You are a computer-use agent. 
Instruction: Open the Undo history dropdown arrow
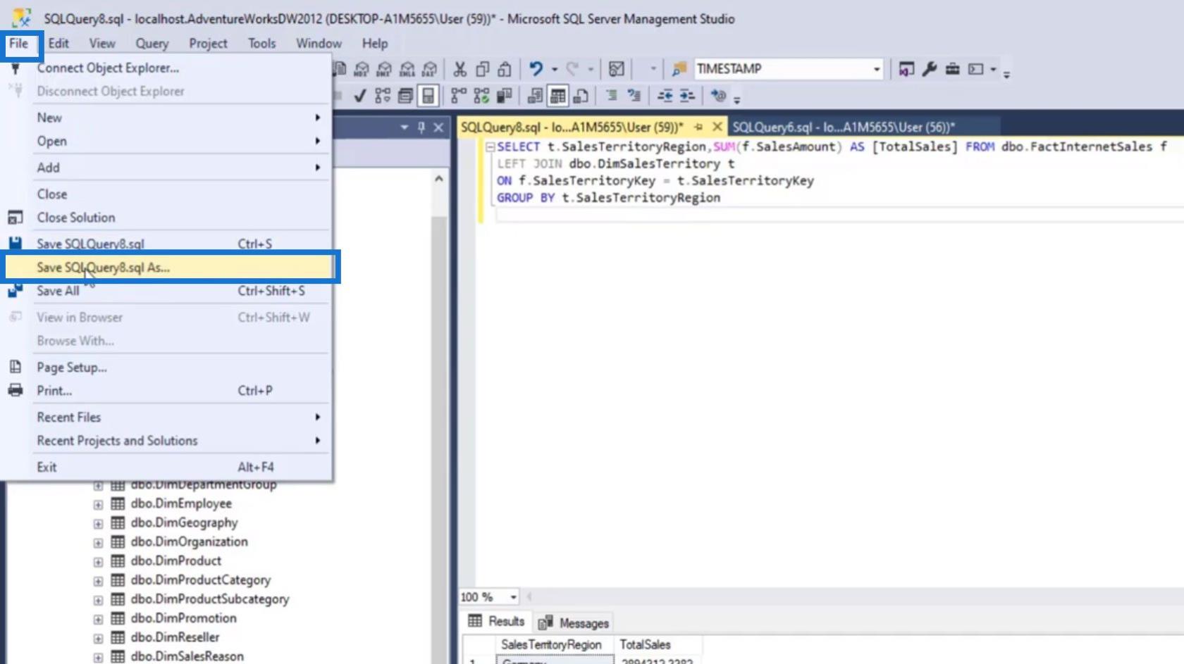(x=555, y=69)
